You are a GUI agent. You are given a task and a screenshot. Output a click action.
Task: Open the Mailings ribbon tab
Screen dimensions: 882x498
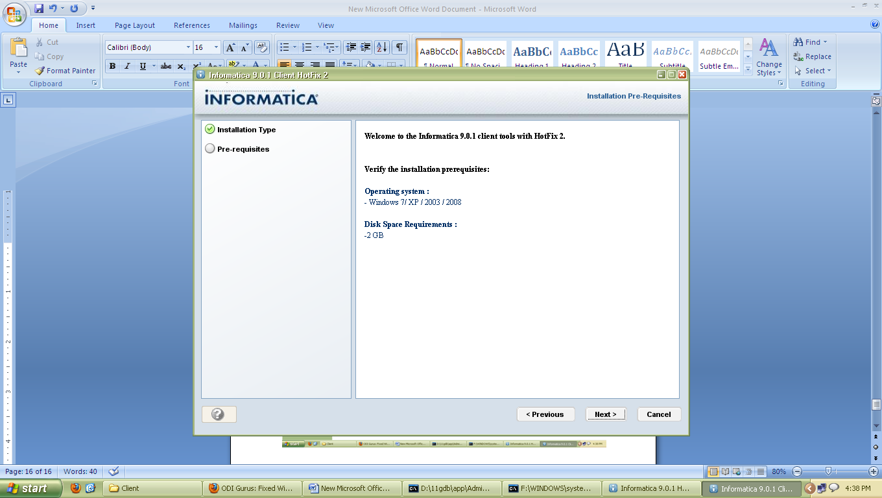243,25
